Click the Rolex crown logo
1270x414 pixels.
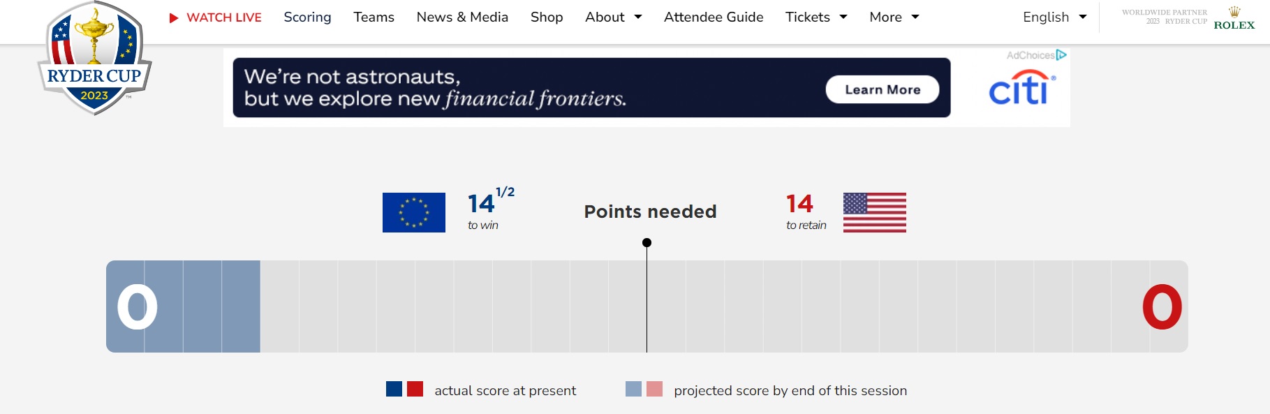point(1234,12)
